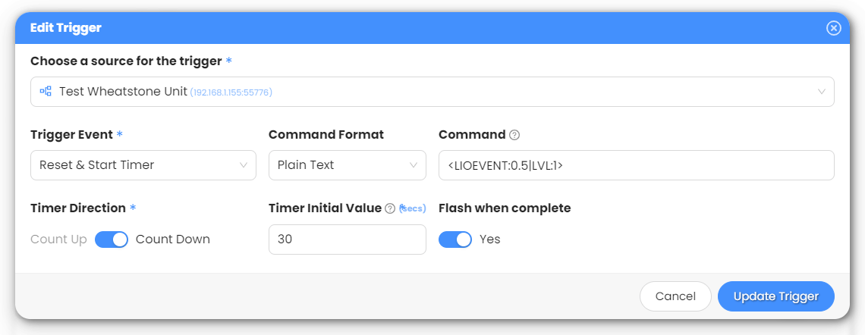Click the Yes label beside Flash toggle
Screen dimensions: 865x335
click(x=490, y=240)
